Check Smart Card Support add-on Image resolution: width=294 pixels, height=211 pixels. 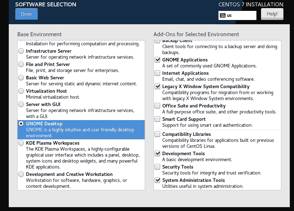(x=157, y=119)
